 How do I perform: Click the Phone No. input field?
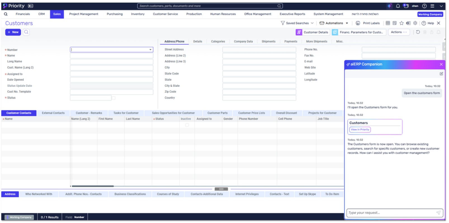pyautogui.click(x=399, y=50)
